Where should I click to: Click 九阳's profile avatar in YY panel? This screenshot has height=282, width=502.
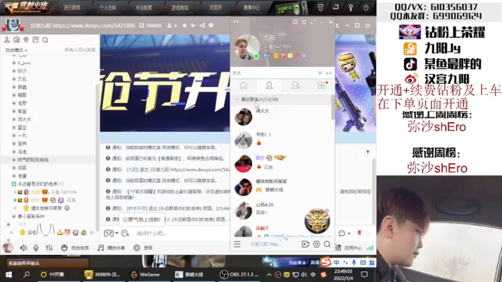click(247, 46)
